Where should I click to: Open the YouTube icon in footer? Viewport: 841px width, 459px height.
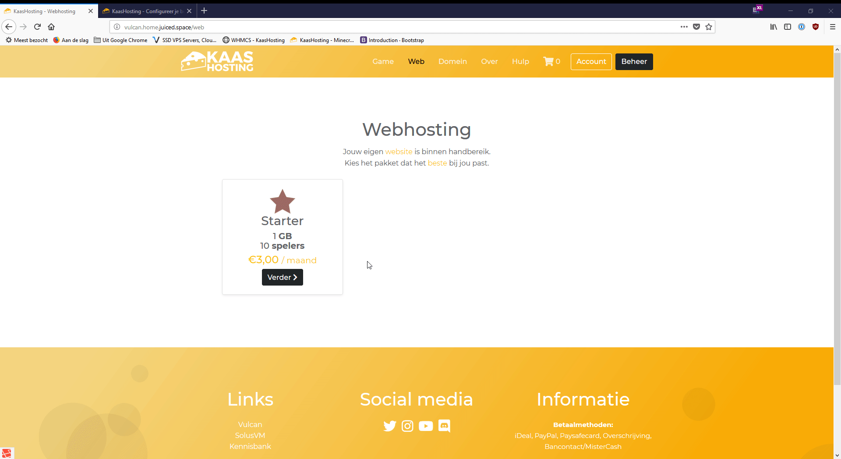[x=426, y=426]
